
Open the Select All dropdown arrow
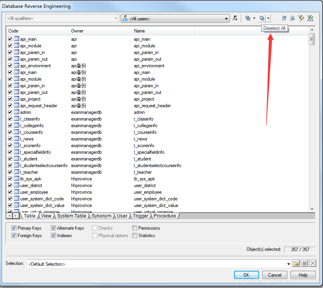(254, 18)
